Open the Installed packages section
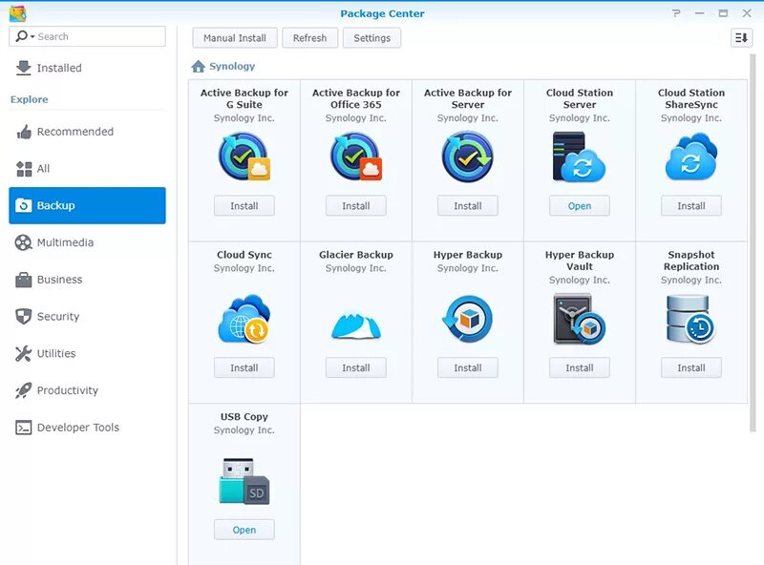 pyautogui.click(x=87, y=68)
